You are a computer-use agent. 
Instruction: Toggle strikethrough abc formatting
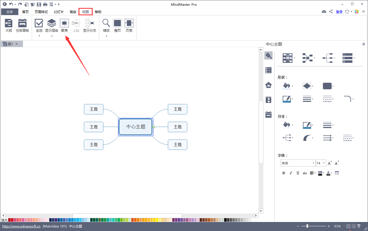pyautogui.click(x=305, y=173)
